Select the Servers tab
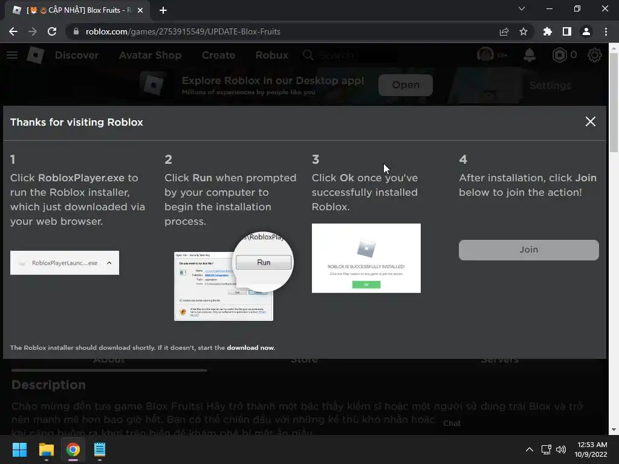This screenshot has width=619, height=464. tap(500, 361)
